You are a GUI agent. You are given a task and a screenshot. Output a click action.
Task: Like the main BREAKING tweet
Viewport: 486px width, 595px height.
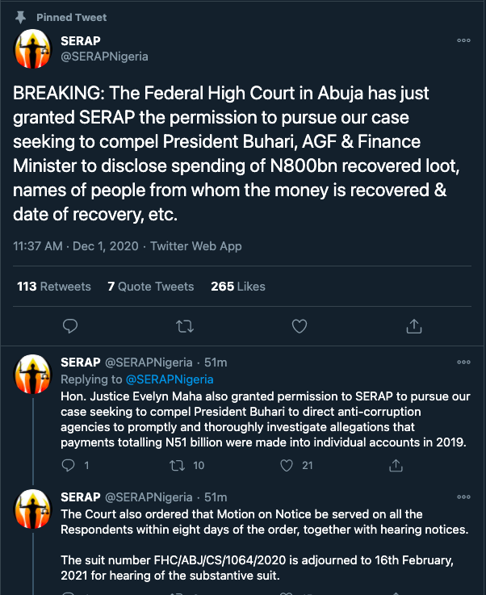(300, 326)
